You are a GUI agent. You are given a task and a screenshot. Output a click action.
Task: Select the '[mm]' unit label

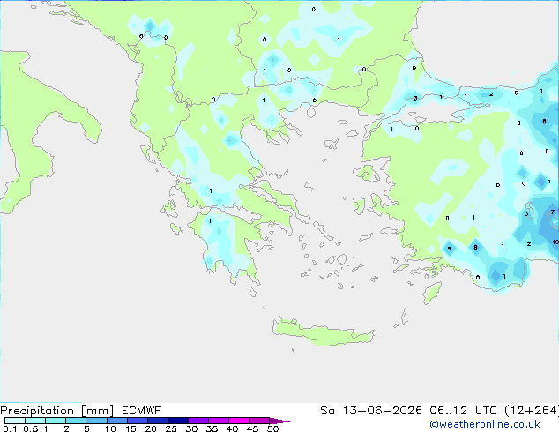tap(98, 411)
